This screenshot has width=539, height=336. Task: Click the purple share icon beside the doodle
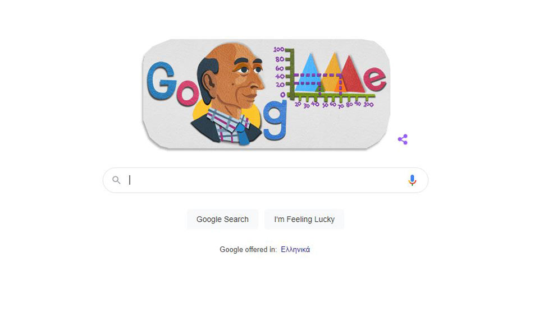[x=403, y=139]
